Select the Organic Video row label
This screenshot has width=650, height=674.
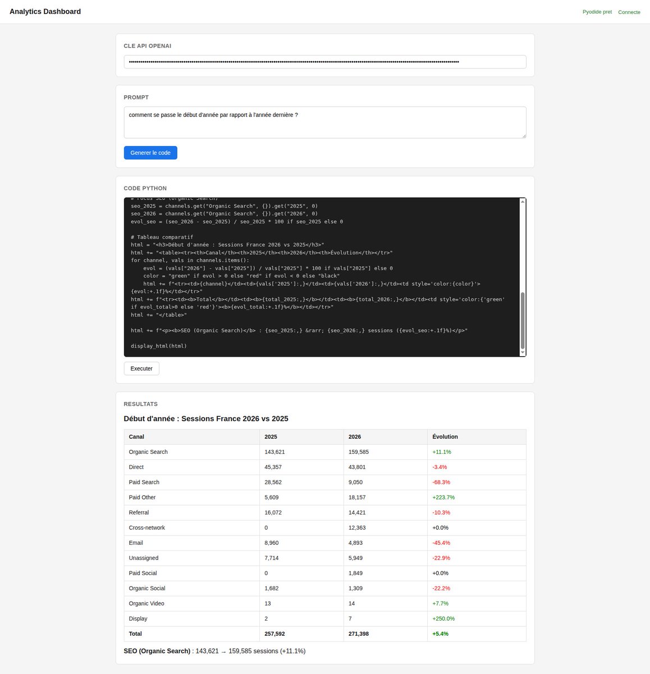click(x=147, y=603)
